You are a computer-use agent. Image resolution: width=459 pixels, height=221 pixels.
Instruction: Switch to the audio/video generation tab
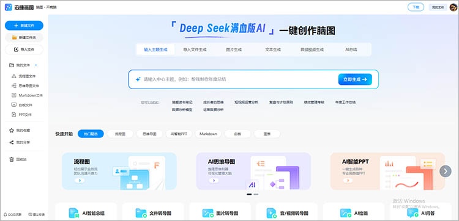pos(312,49)
